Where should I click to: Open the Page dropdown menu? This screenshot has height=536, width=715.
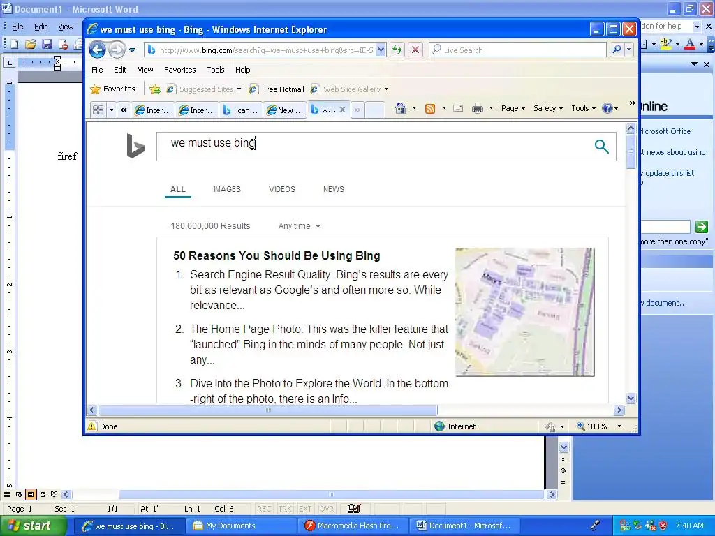click(513, 108)
